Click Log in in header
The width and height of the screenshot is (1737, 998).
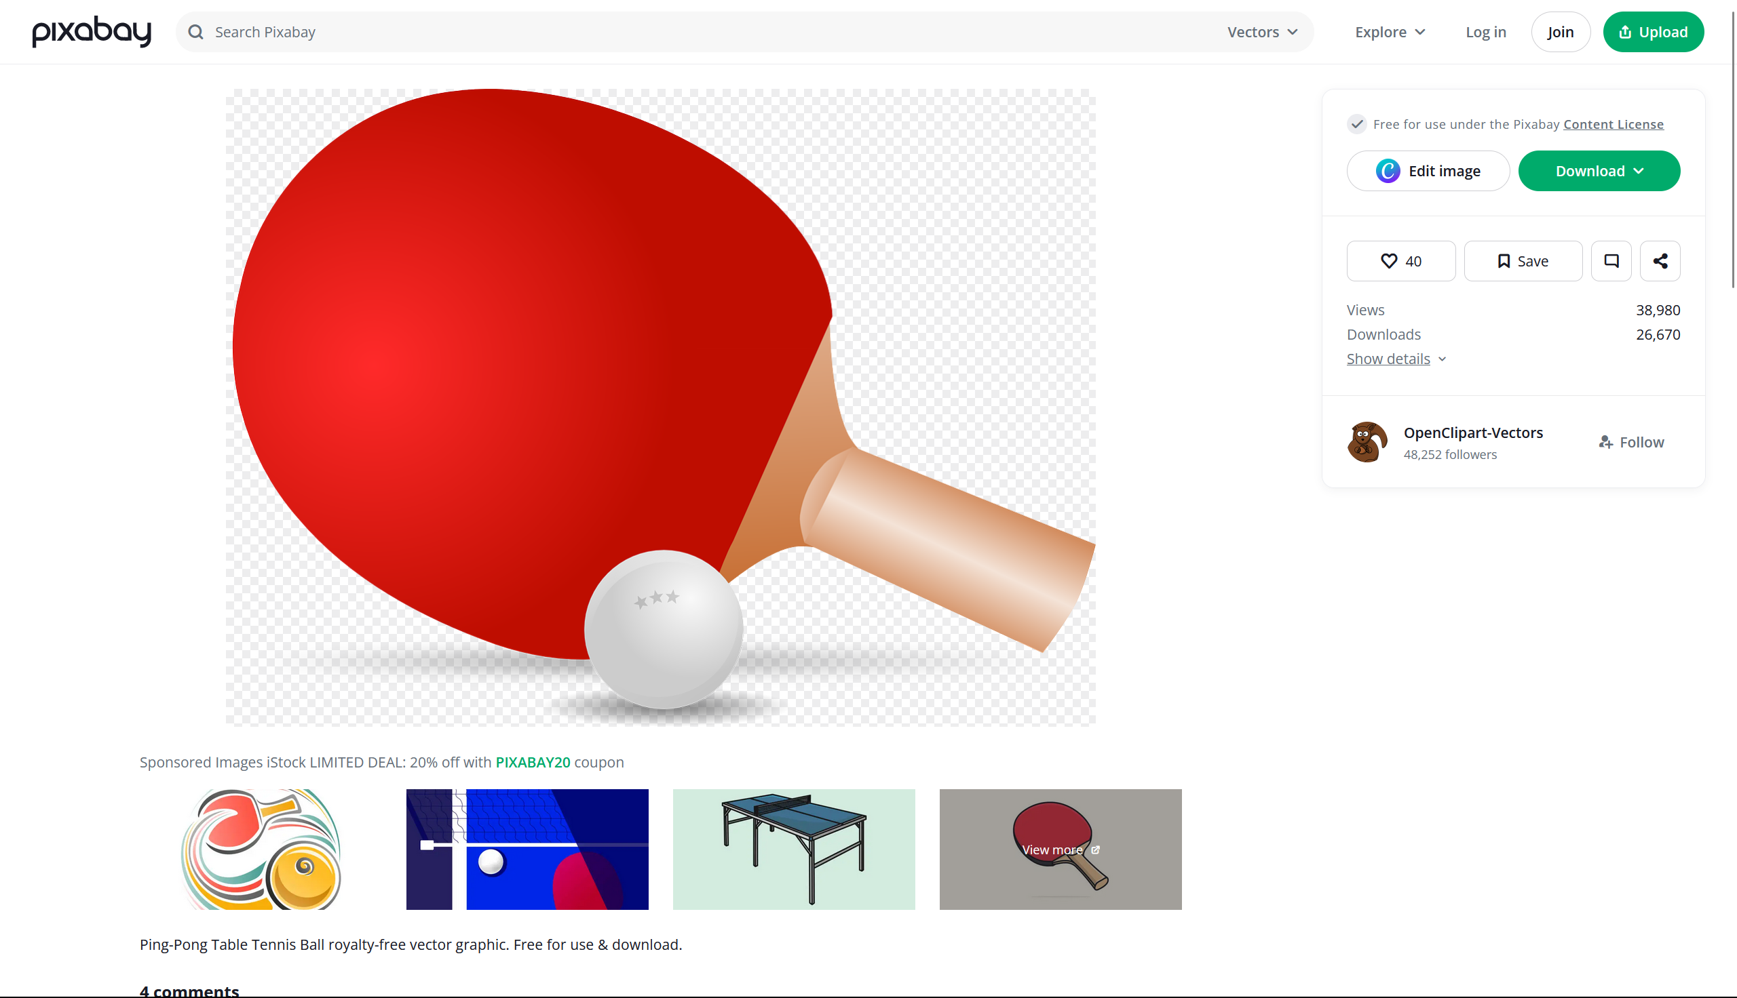(1485, 33)
